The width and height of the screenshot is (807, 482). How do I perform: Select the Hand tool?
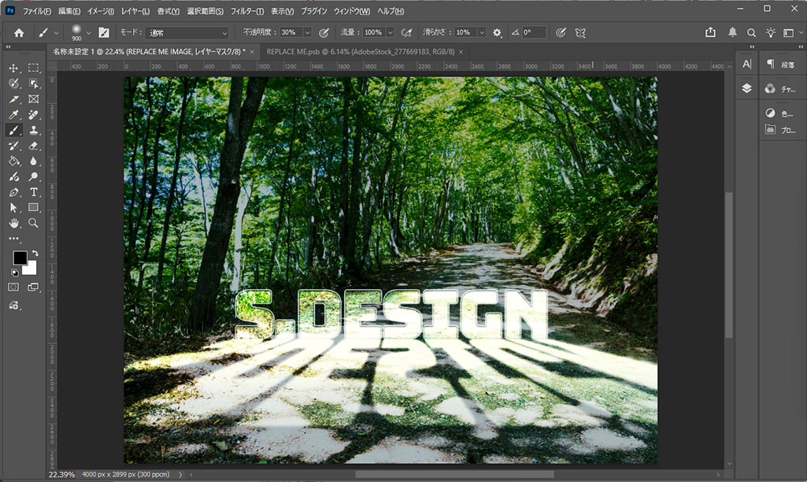pos(13,223)
